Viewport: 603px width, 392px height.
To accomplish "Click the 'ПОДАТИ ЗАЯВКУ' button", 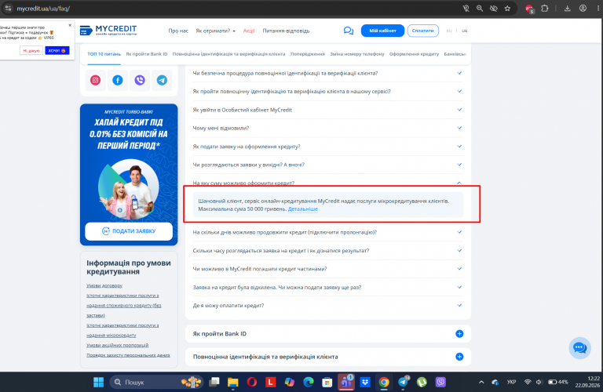I will [x=129, y=231].
